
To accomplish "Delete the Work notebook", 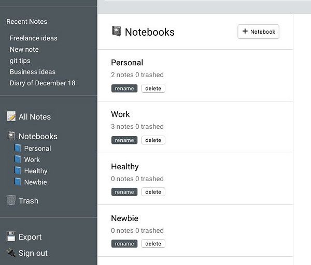I will pos(153,140).
